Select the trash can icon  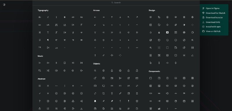tap(112, 93)
